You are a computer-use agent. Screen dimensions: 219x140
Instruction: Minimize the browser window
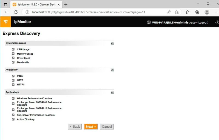198,4
